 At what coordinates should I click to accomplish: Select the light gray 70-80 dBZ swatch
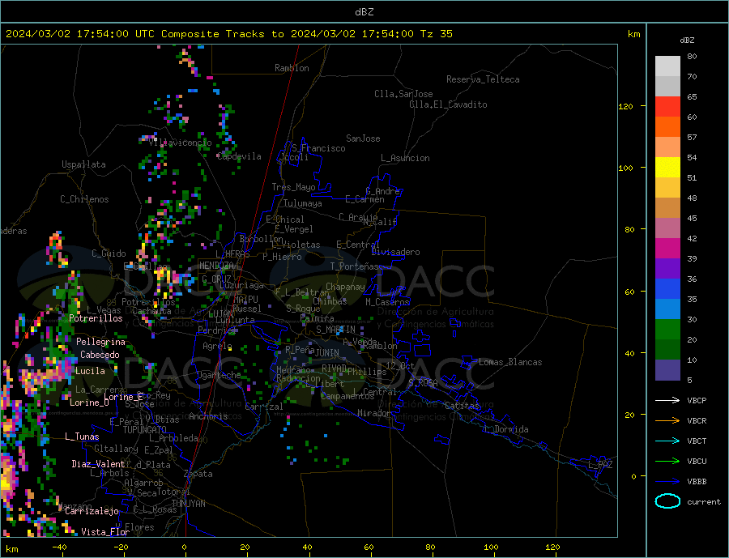(x=667, y=66)
